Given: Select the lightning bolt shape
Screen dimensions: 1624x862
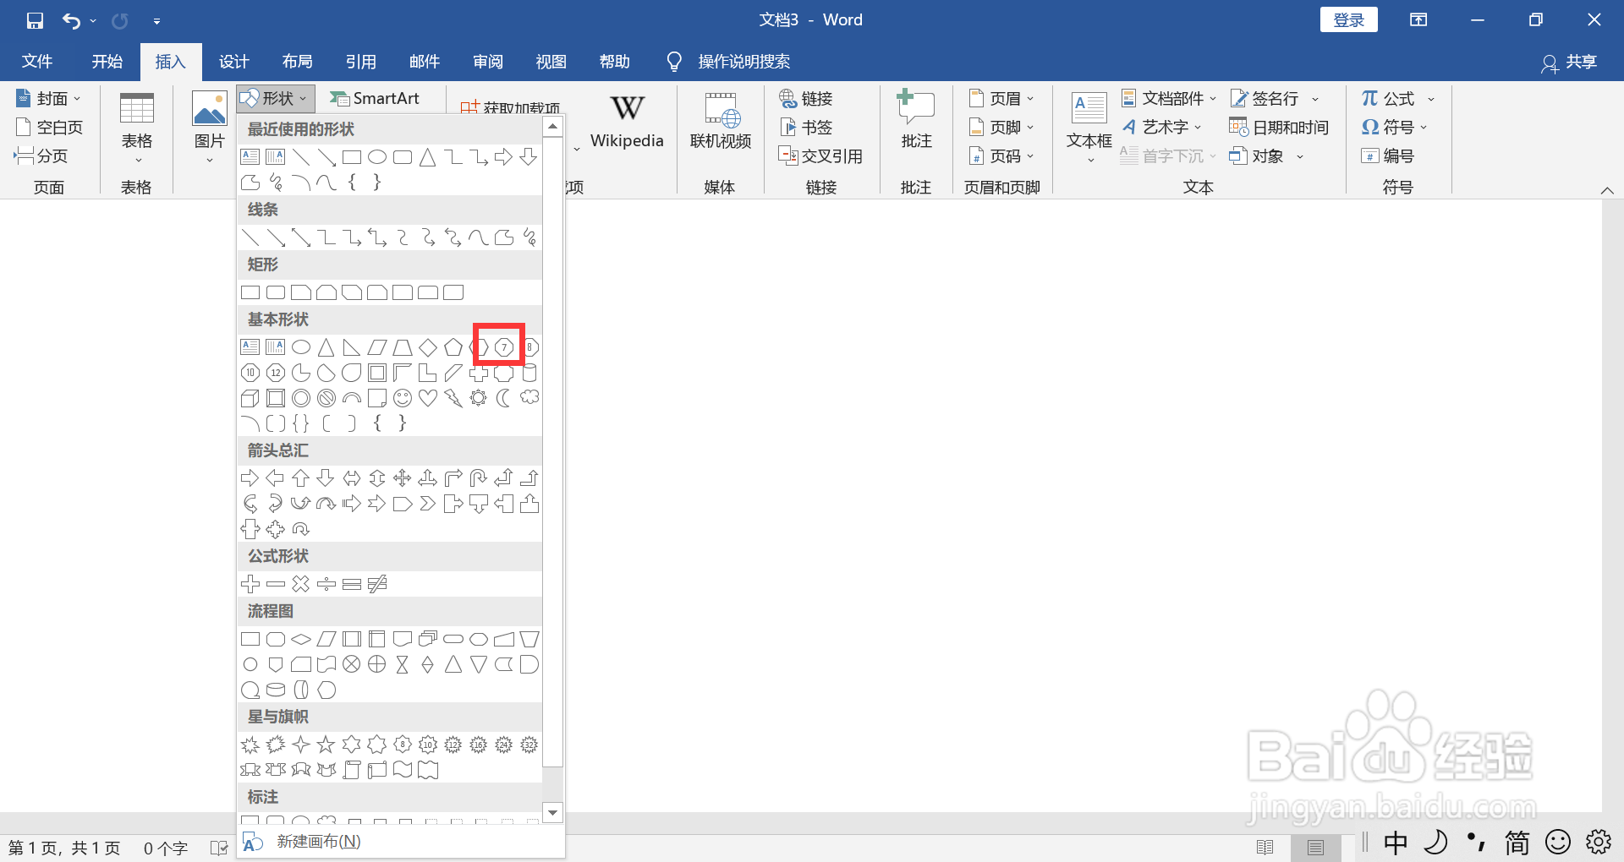Looking at the screenshot, I should (x=453, y=398).
